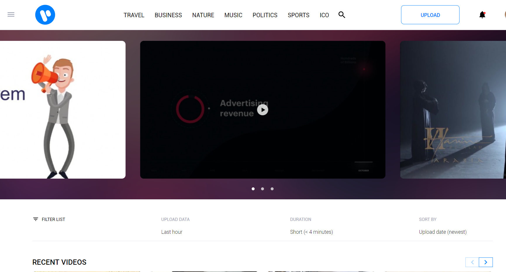Click the 'UPLOAD DATA' column label

click(175, 219)
